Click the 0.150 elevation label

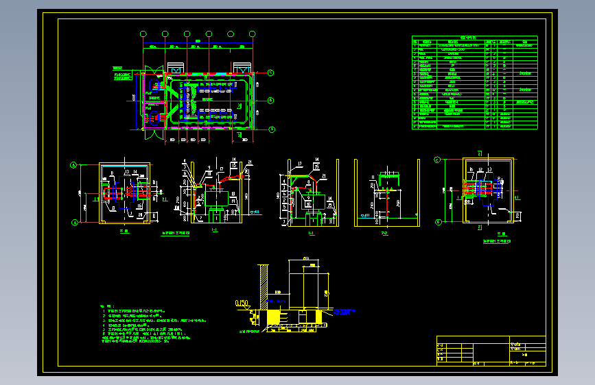point(242,303)
